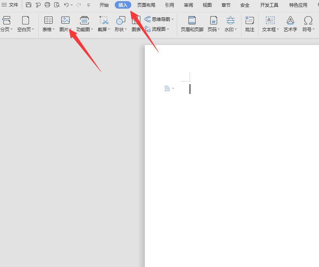The image size is (319, 267).
Task: Expand the 文本框 dropdown arrow
Action: (x=278, y=29)
